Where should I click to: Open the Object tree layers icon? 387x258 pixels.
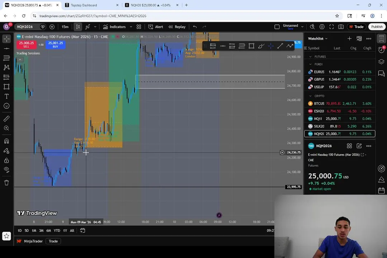381,62
